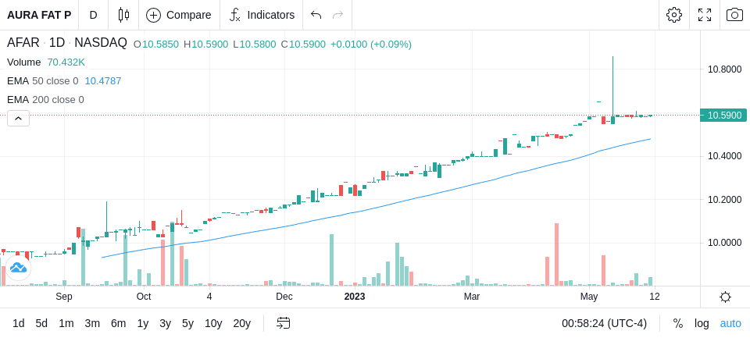Select the 3y time range
750x338 pixels.
coord(165,324)
